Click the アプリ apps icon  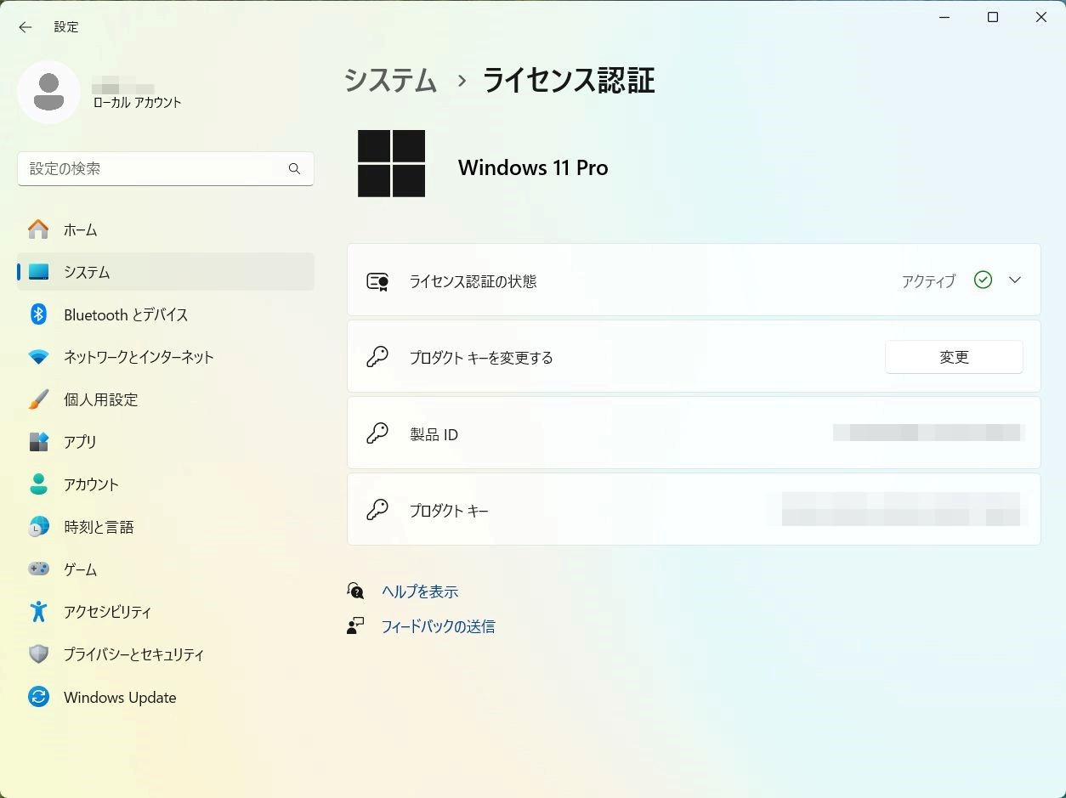pos(38,442)
